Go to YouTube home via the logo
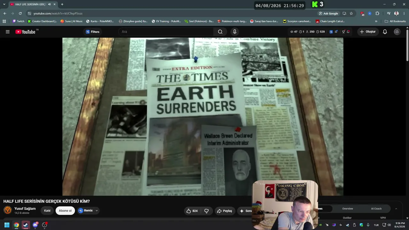The width and height of the screenshot is (409, 230). pos(25,32)
